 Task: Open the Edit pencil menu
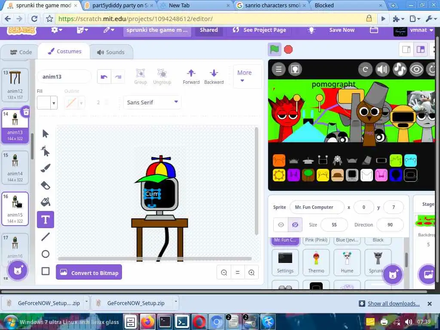[109, 30]
